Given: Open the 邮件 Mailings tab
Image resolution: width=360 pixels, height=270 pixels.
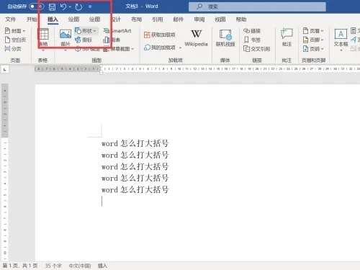Looking at the screenshot, I should 179,19.
